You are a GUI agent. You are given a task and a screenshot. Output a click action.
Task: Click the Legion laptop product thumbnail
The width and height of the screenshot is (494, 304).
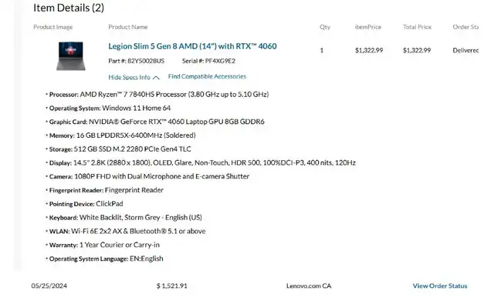(x=71, y=56)
